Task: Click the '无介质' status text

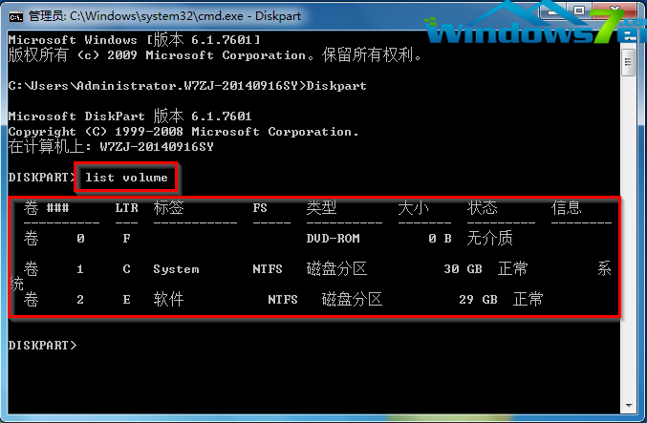Action: pyautogui.click(x=489, y=239)
